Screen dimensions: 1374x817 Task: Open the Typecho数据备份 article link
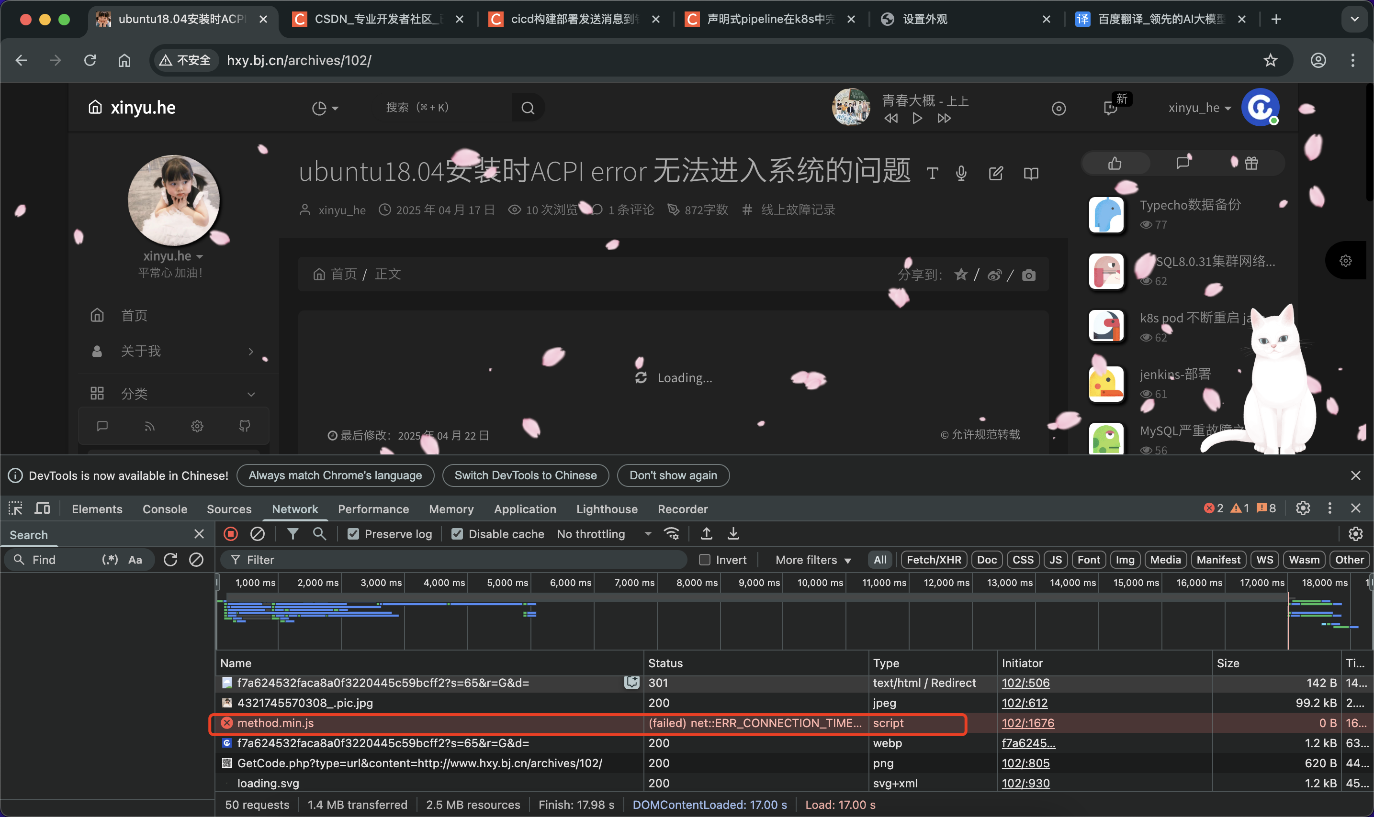tap(1190, 205)
